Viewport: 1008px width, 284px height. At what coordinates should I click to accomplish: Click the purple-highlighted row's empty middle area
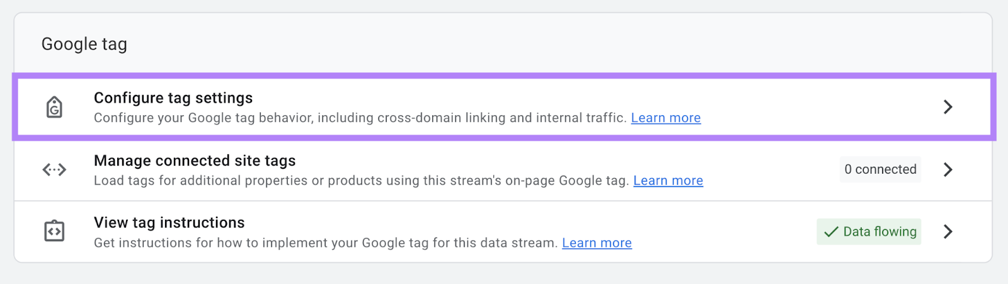click(819, 107)
